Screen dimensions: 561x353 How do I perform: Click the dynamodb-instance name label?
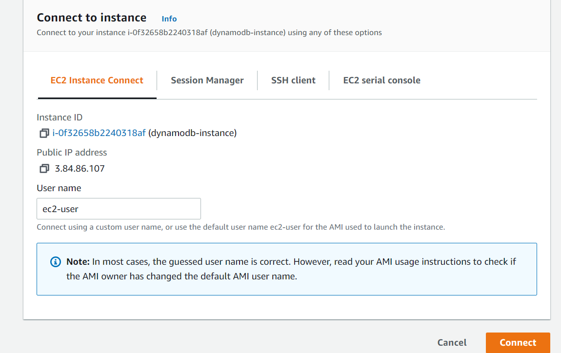coord(193,133)
